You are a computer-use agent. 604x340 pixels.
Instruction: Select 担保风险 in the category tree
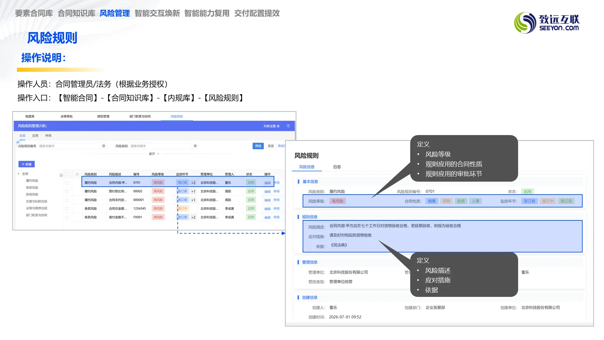tap(32, 195)
